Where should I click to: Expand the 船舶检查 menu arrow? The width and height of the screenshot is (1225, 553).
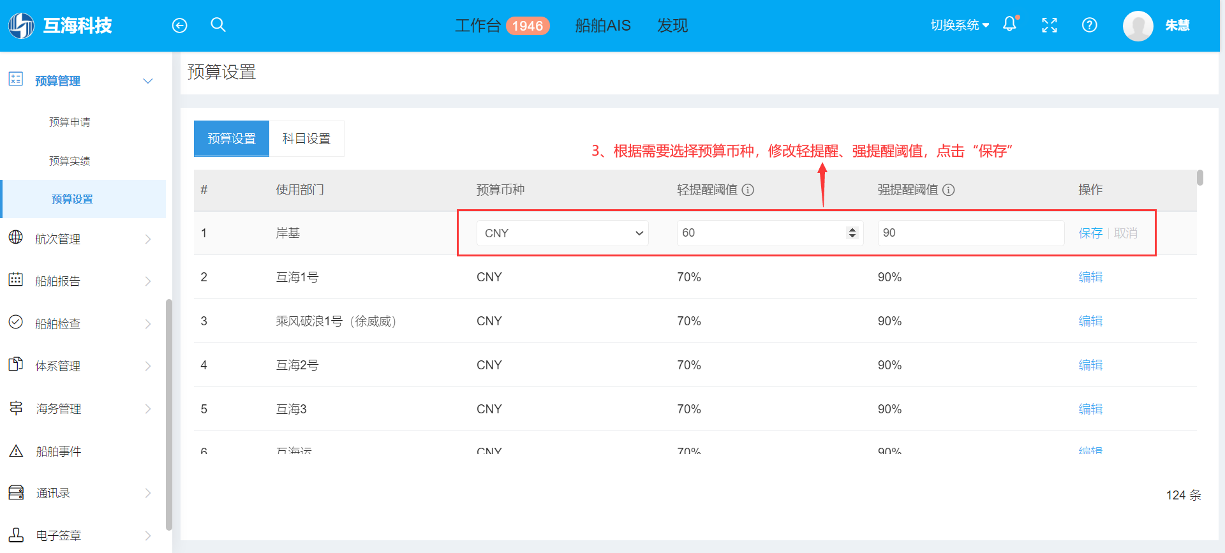(148, 324)
